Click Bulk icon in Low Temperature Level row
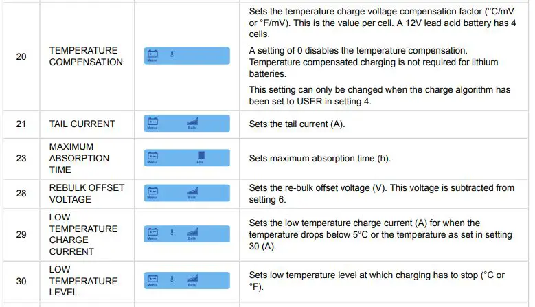This screenshot has height=307, width=535. coord(193,280)
